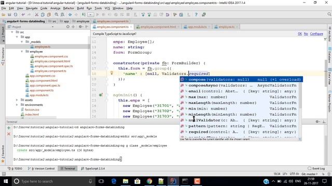Click the Copy toolbar icon

tap(43, 14)
